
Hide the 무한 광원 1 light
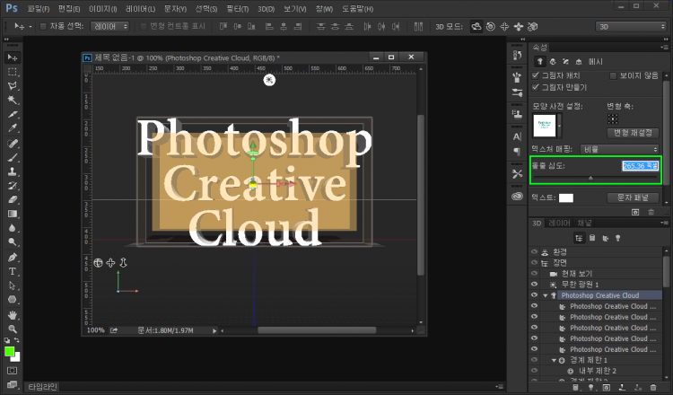coord(534,284)
